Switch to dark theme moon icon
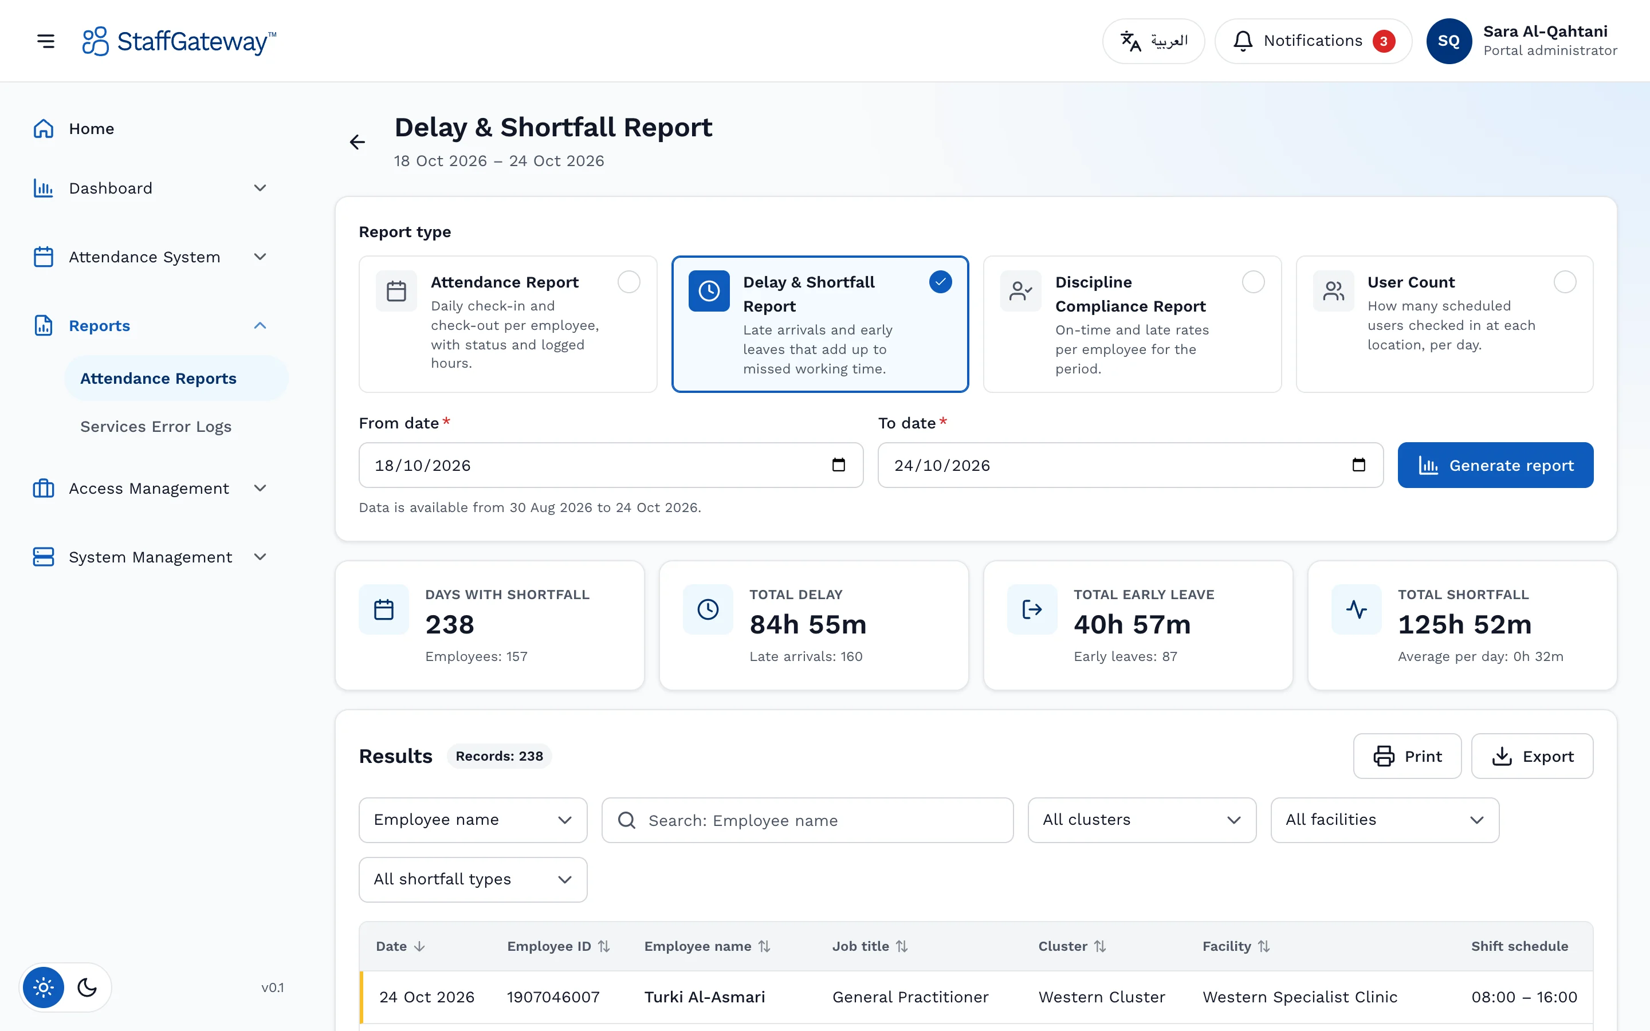 coord(87,987)
